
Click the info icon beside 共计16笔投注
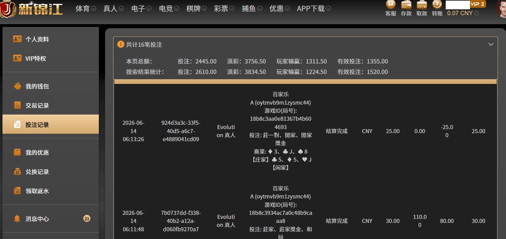click(121, 44)
